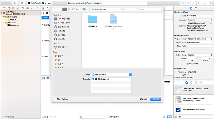Image resolution: width=214 pixels, height=119 pixels.
Task: Uncheck the HelloWorld target checkbox
Action: (x=93, y=79)
